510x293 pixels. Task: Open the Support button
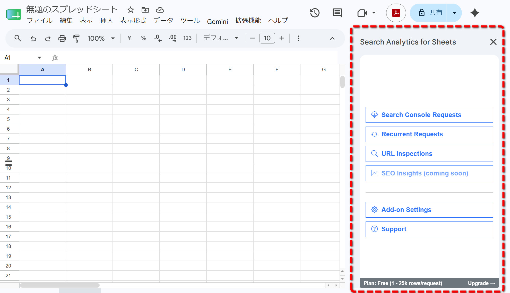[x=429, y=229]
